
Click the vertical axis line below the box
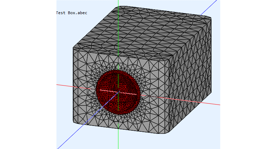118,140
